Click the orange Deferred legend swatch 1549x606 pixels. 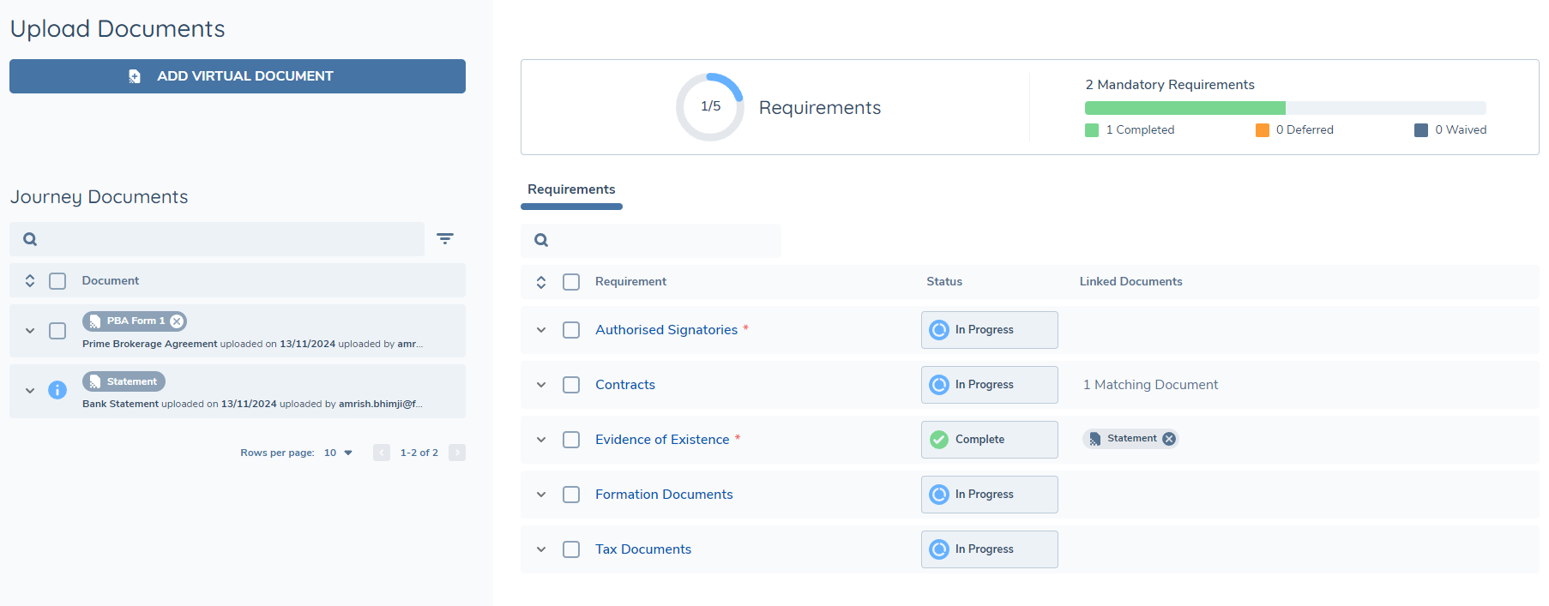pos(1263,130)
